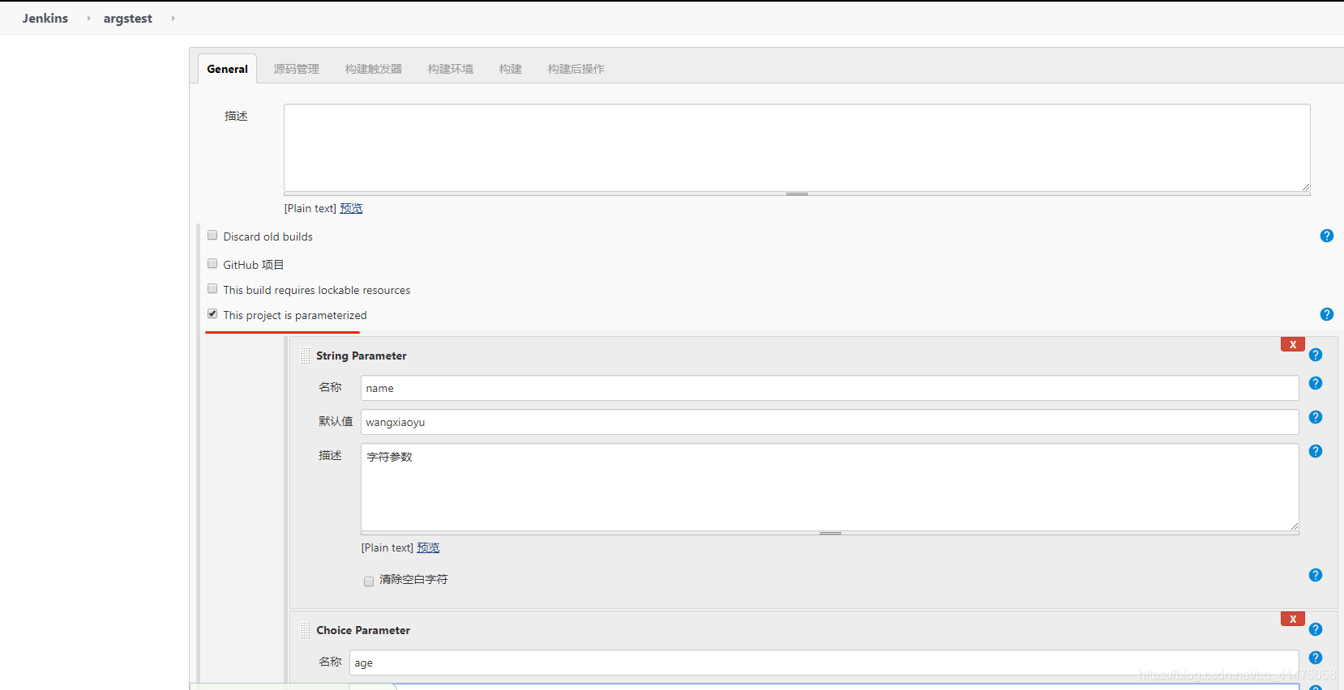Grab the Choice Parameter drag handle

coord(305,630)
